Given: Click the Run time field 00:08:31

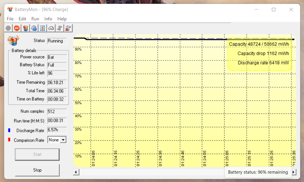Looking at the screenshot, I should coord(57,121).
